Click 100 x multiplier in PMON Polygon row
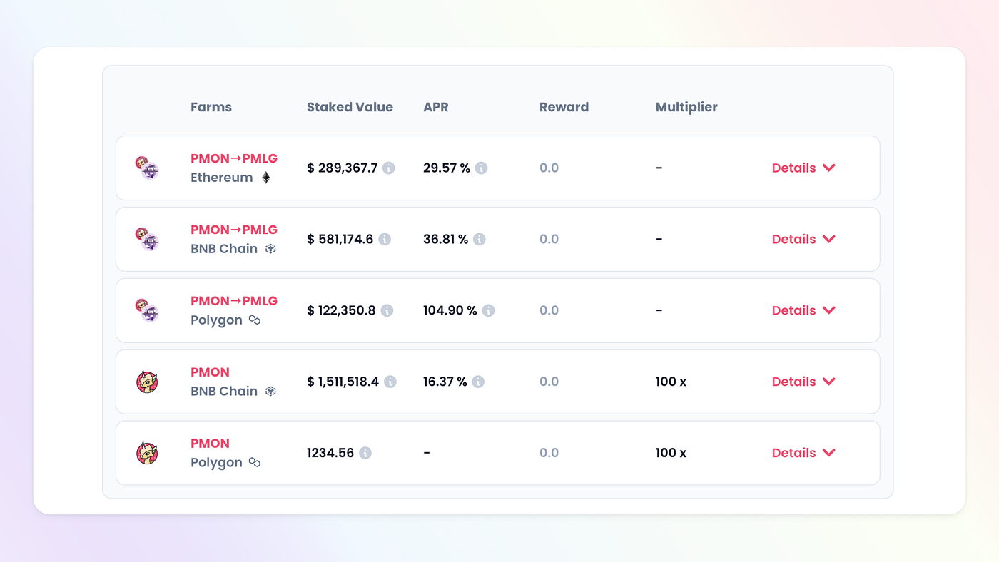Image resolution: width=999 pixels, height=562 pixels. (671, 454)
